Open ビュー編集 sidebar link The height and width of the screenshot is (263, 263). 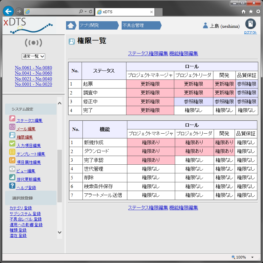pos(26,171)
